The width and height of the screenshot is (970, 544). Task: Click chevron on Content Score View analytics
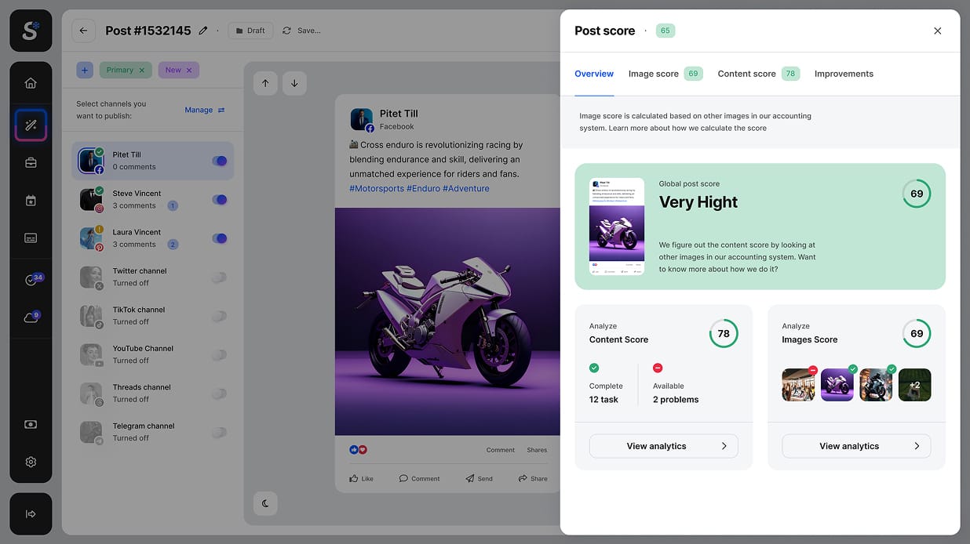(x=724, y=446)
